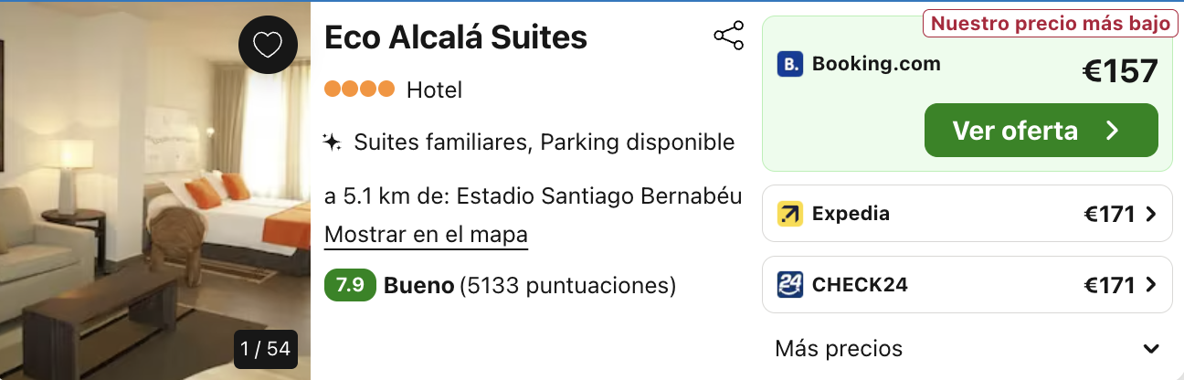Open the CHECK24 €171 arrow

click(1150, 285)
